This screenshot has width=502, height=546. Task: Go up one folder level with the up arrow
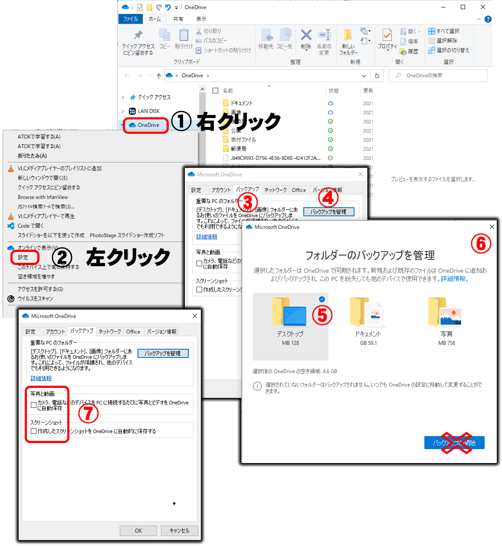pos(159,76)
